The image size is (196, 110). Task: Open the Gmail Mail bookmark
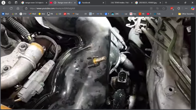pos(32,14)
